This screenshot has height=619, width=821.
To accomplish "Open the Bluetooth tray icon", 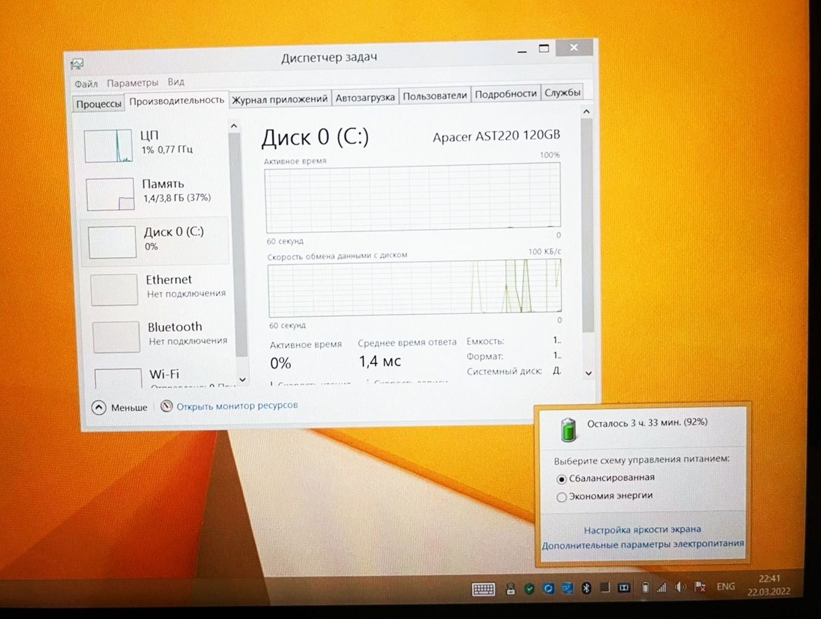I will (x=586, y=588).
